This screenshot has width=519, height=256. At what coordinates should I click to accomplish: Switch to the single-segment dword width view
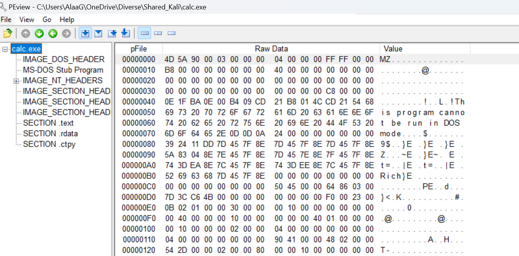coord(171,34)
